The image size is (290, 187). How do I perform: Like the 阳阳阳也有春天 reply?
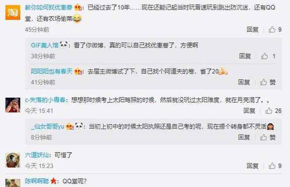[x=263, y=82]
